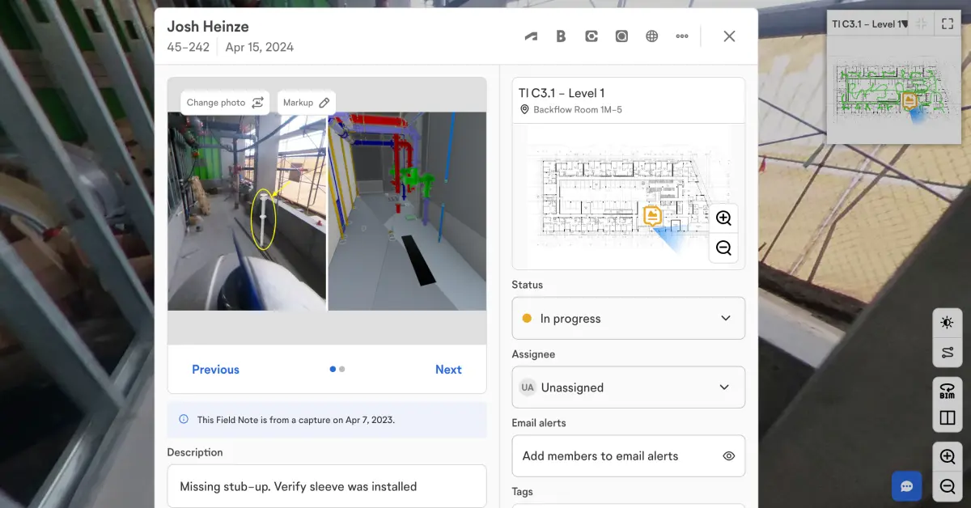This screenshot has width=971, height=508.
Task: Toggle split-screen comparison view
Action: pos(947,417)
